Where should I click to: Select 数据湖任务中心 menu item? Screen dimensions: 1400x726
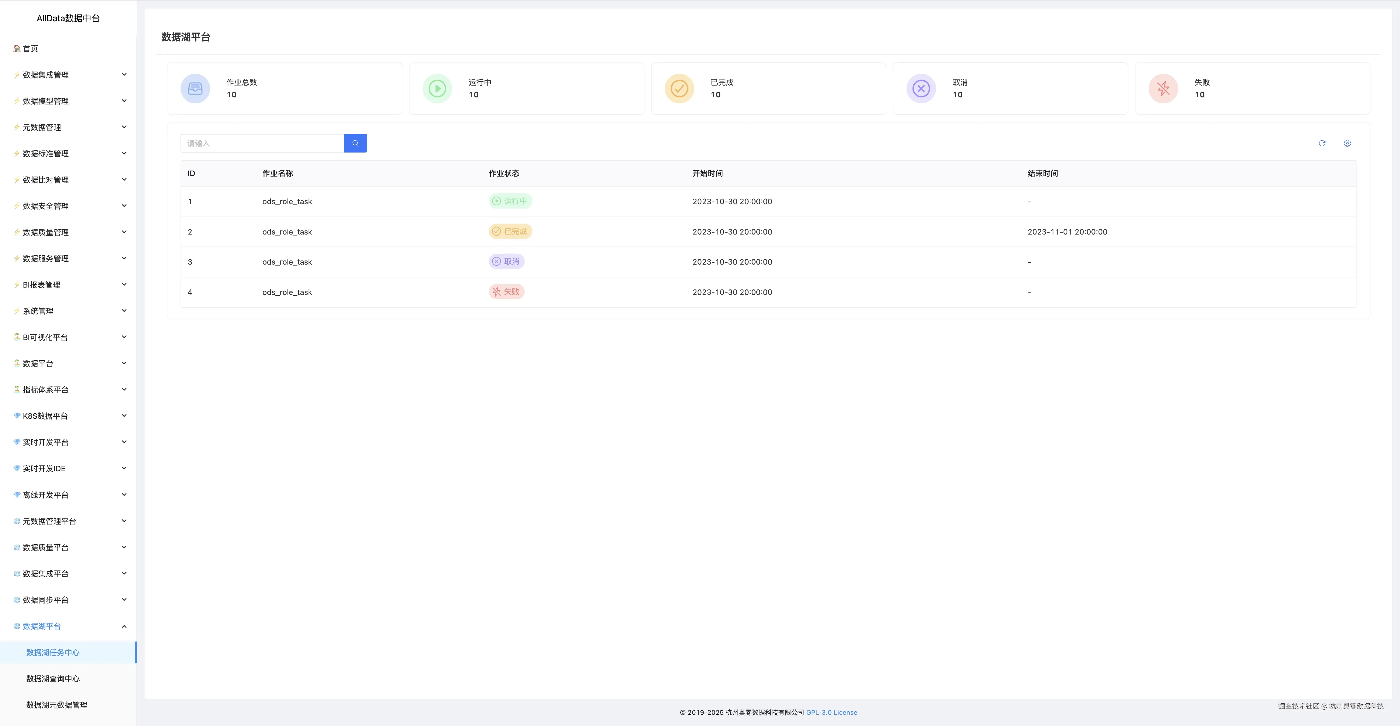click(x=53, y=652)
